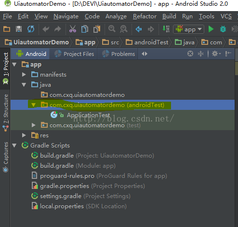Open the File menu
Screen dimensions: 238x227
point(7,16)
